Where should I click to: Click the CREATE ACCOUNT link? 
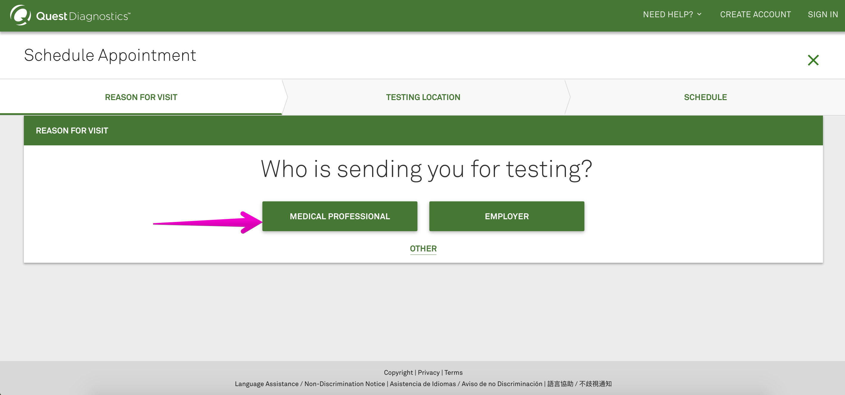click(x=754, y=15)
